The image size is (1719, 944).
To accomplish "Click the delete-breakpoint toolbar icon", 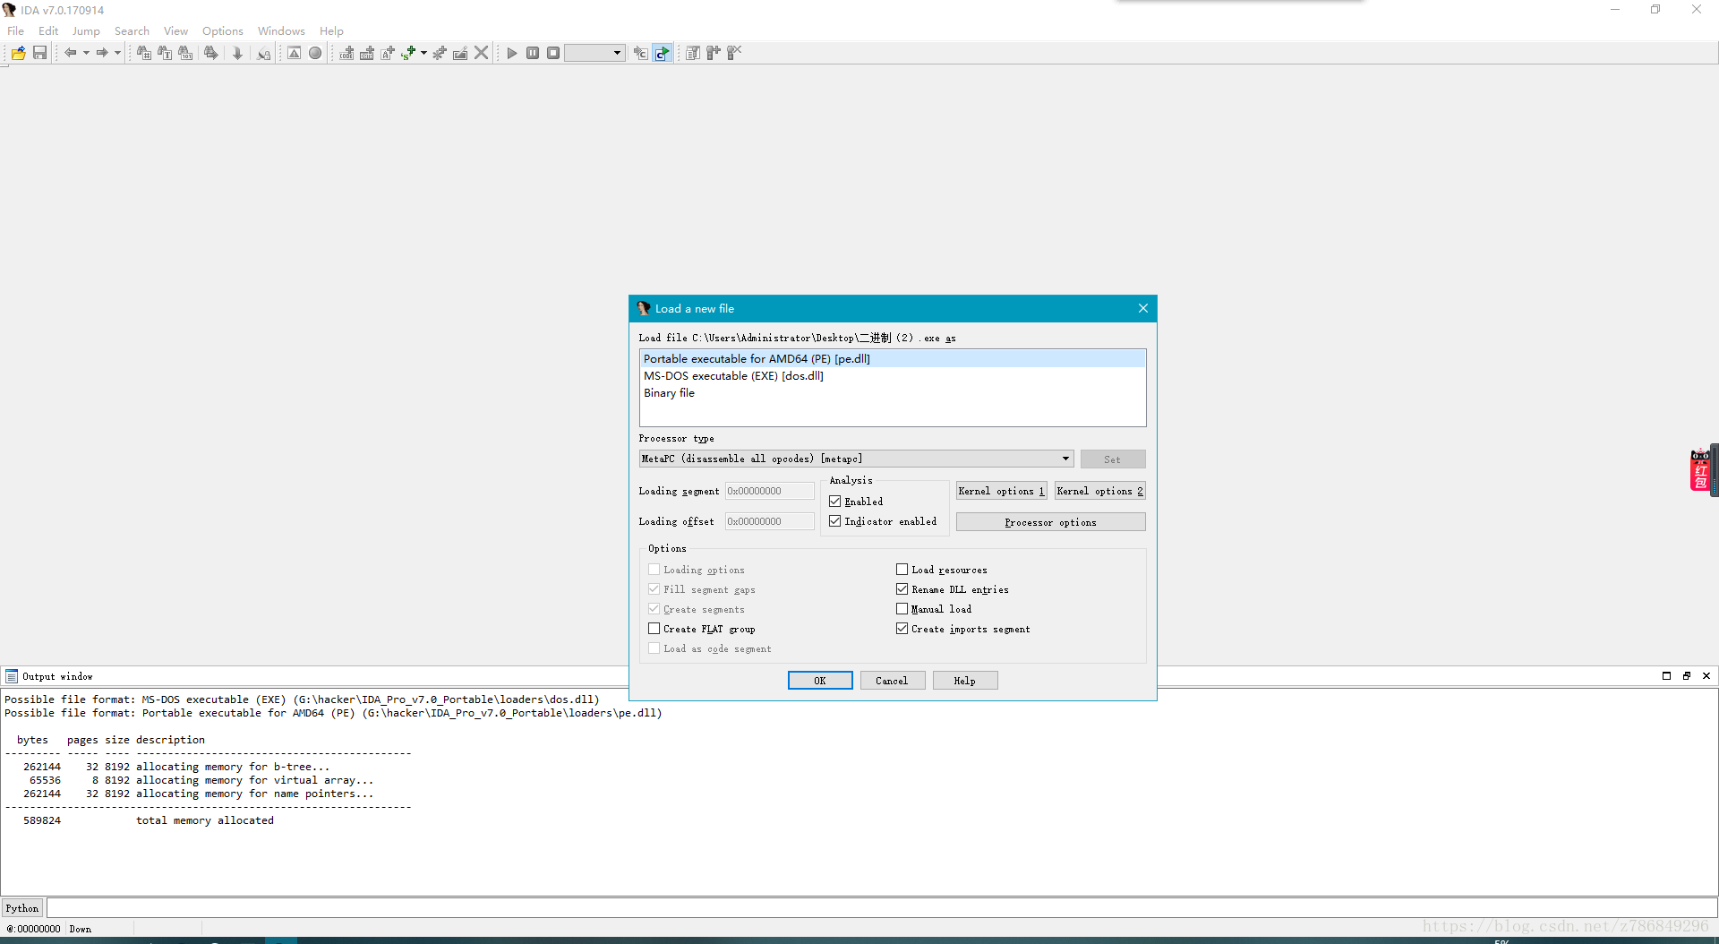I will 734,54.
